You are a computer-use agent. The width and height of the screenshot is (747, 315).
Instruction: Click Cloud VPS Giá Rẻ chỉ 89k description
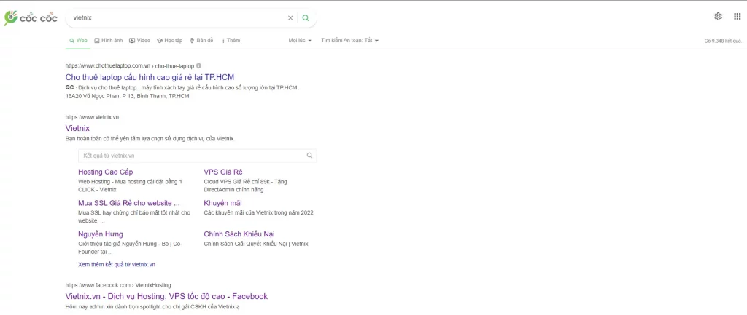point(245,186)
